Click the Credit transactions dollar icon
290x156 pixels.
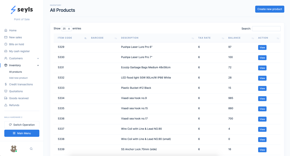[6, 84]
